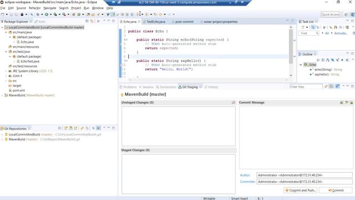Collapse all in Package Explorer toolbar

click(x=87, y=21)
